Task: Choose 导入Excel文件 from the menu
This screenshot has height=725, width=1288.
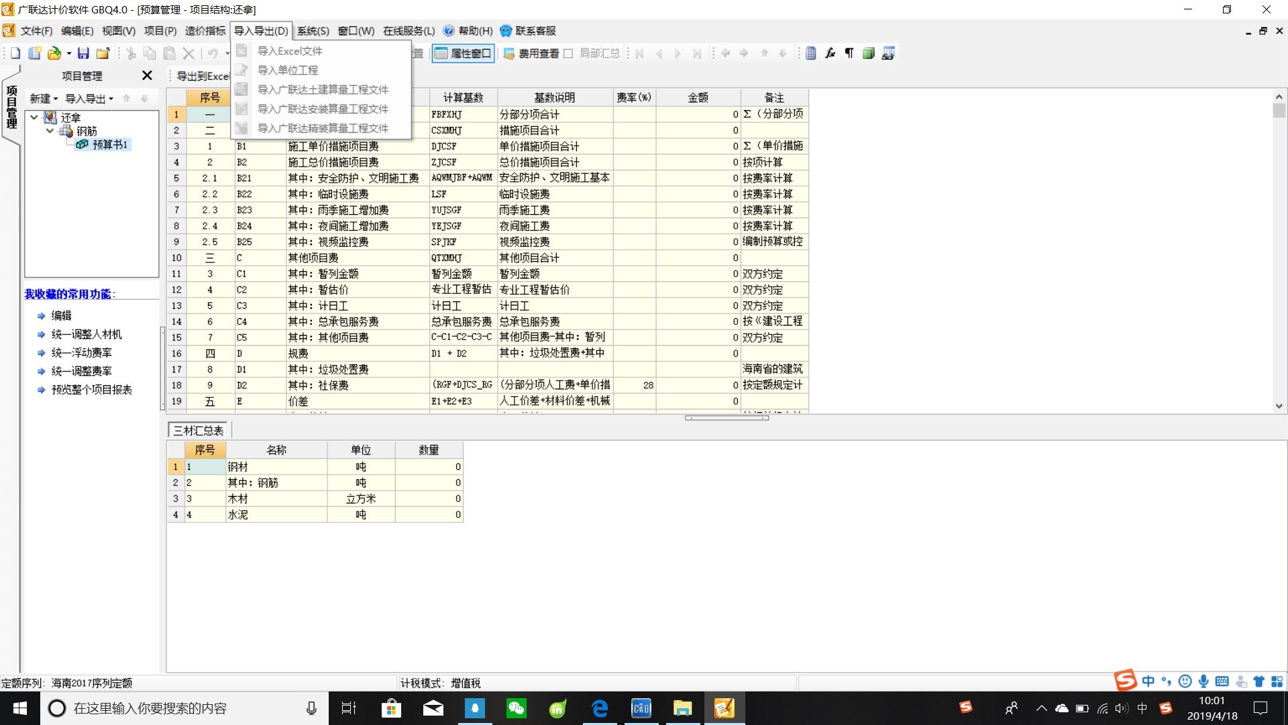Action: coord(320,51)
